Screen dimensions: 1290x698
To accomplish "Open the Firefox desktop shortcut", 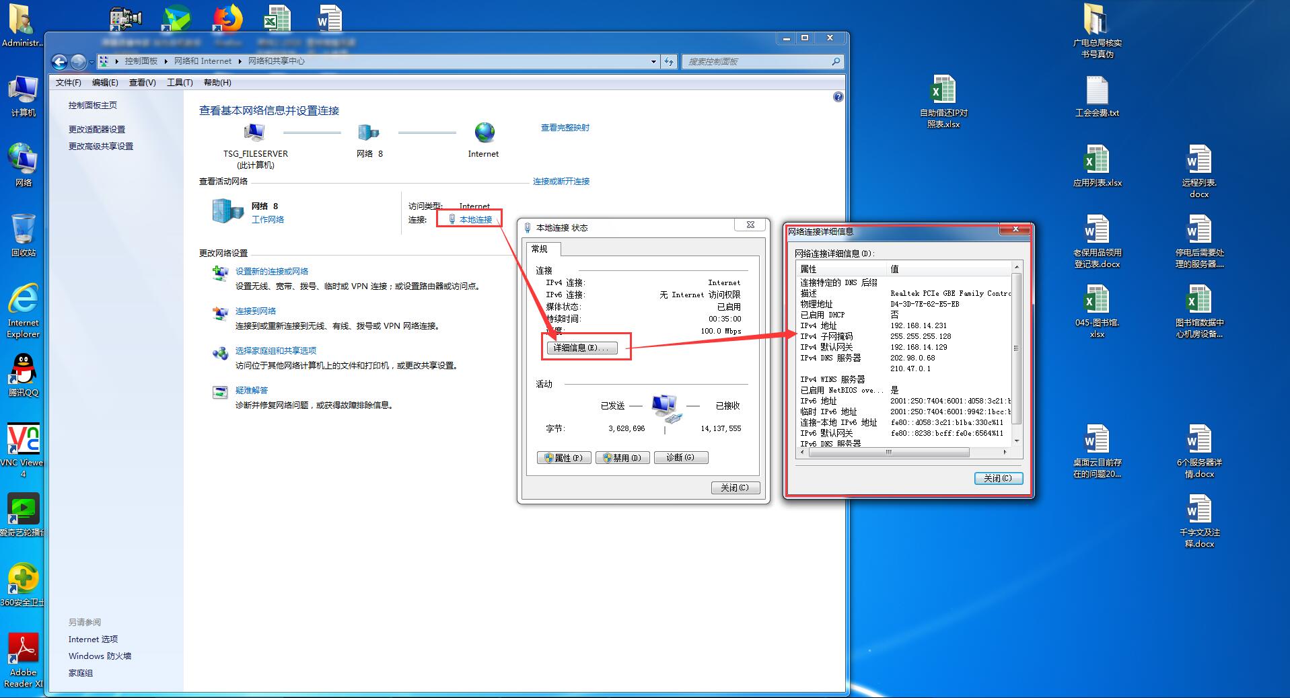I will coord(227,19).
